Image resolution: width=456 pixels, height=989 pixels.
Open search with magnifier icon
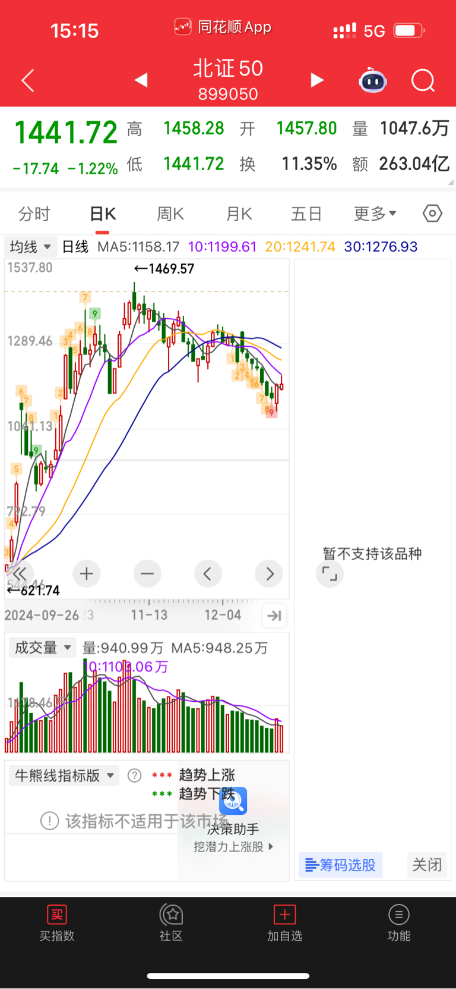(423, 80)
